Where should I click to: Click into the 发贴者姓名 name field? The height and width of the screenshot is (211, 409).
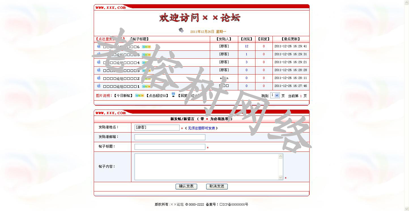point(157,127)
